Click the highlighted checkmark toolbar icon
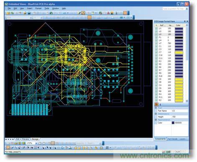The image size is (197, 162). 83,13
